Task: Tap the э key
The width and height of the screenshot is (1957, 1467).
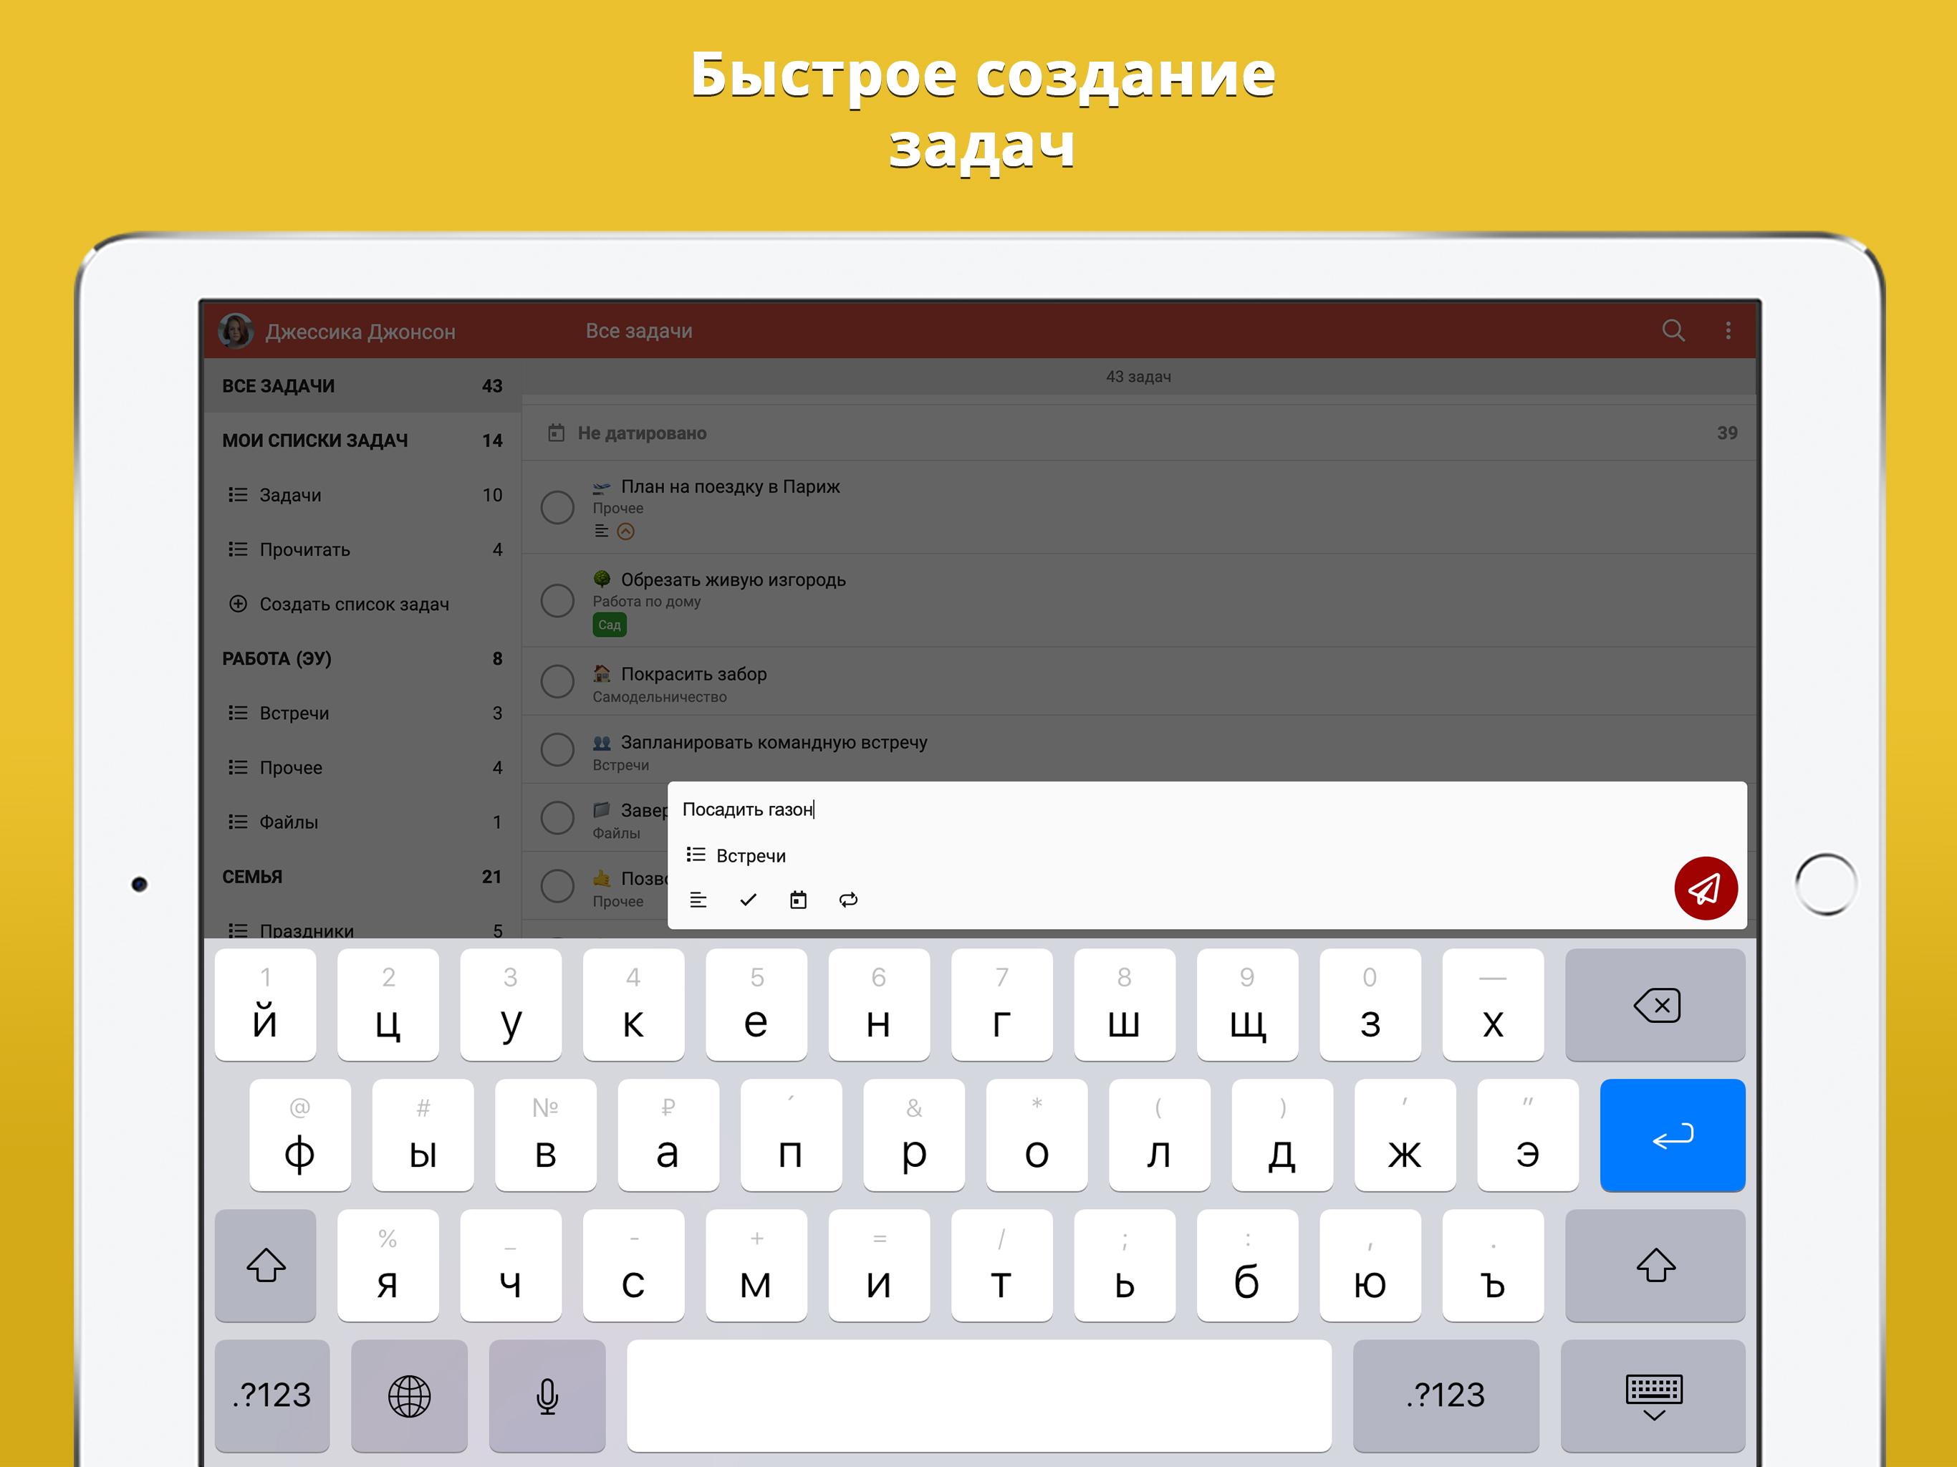Action: (1528, 1135)
